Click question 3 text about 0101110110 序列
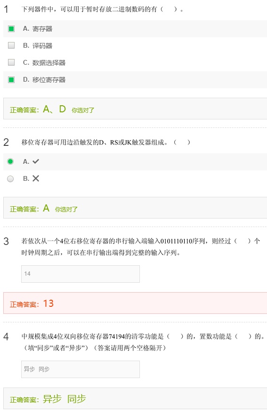The image size is (267, 413). click(141, 247)
